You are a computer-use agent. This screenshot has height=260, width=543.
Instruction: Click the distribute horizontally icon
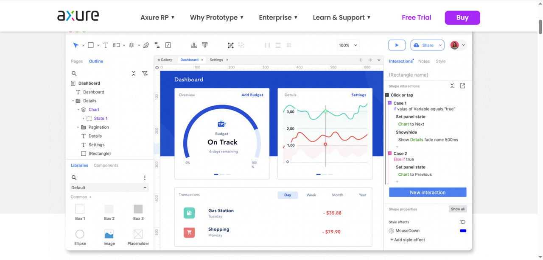click(x=267, y=45)
